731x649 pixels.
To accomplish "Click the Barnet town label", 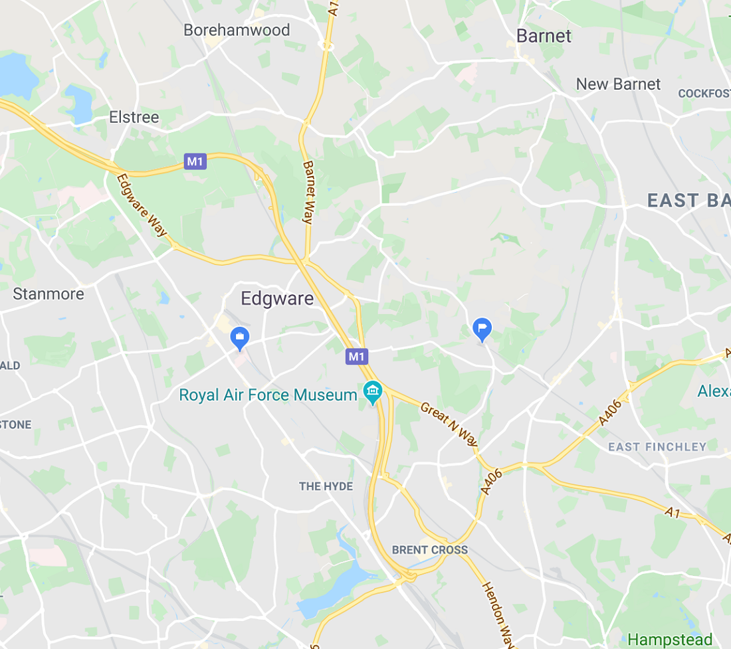I will (x=544, y=37).
